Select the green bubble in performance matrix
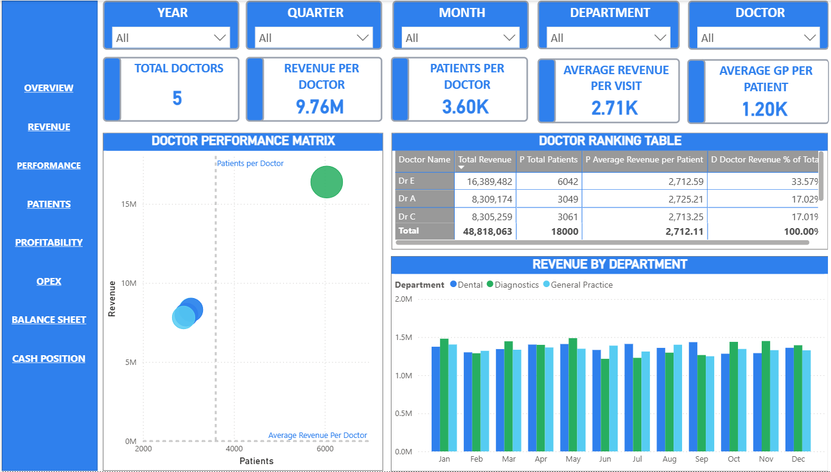The height and width of the screenshot is (472, 831). (x=326, y=182)
